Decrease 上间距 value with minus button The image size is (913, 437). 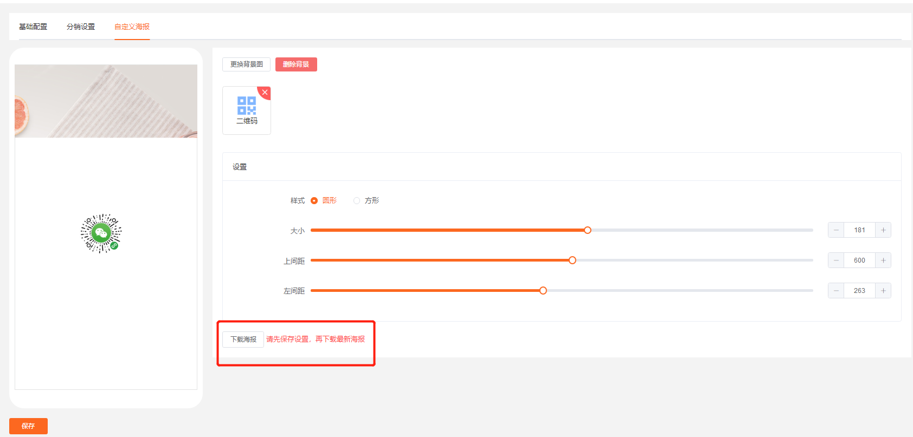point(836,260)
